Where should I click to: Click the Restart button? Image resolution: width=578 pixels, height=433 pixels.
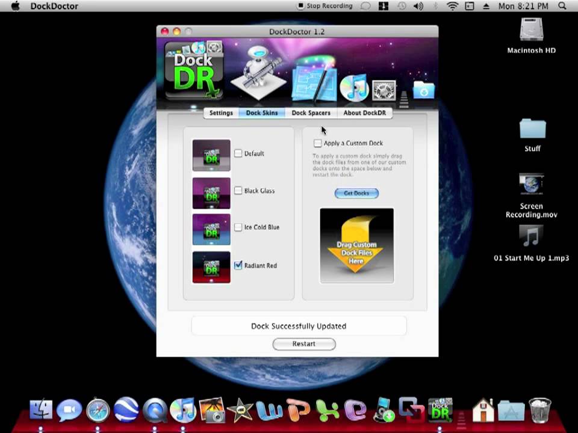(303, 344)
